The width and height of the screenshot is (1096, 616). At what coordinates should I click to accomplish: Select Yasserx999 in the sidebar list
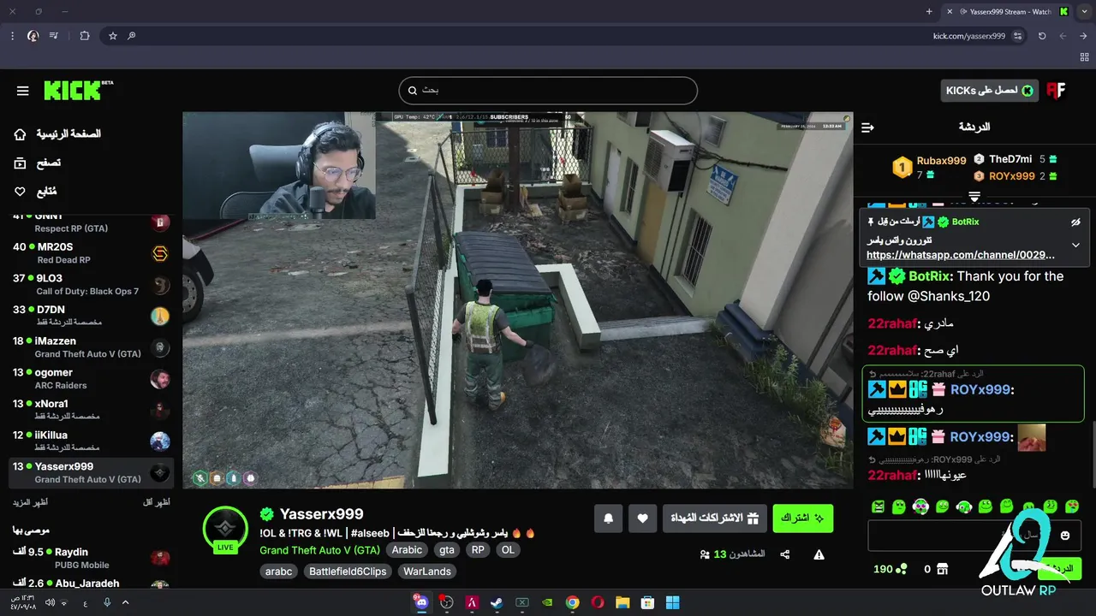pyautogui.click(x=91, y=473)
